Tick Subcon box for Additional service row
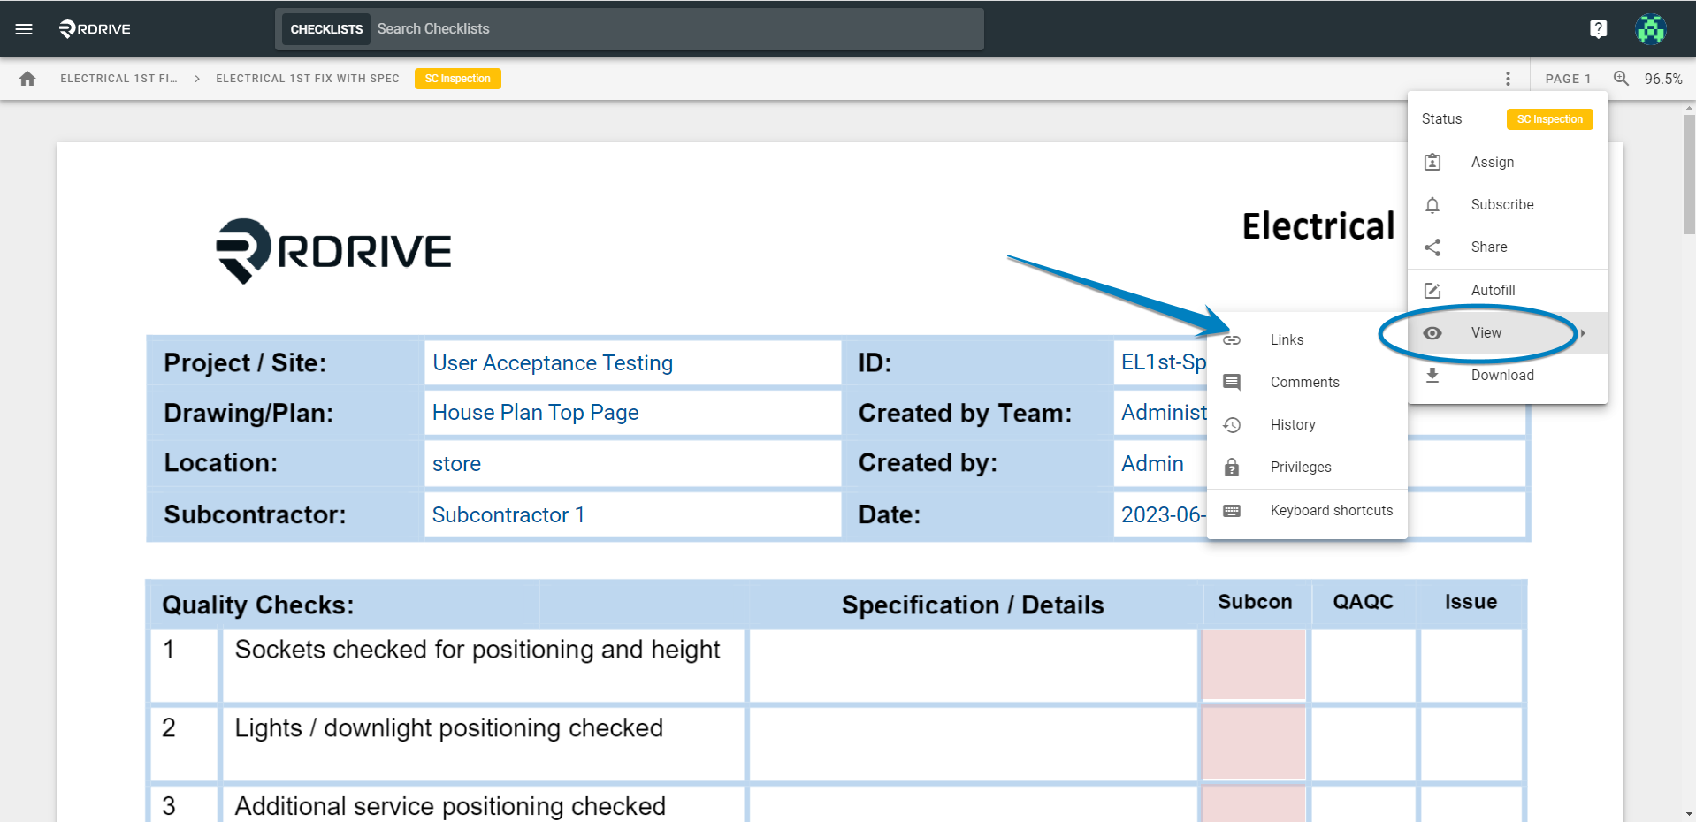The width and height of the screenshot is (1696, 822). pos(1254,804)
